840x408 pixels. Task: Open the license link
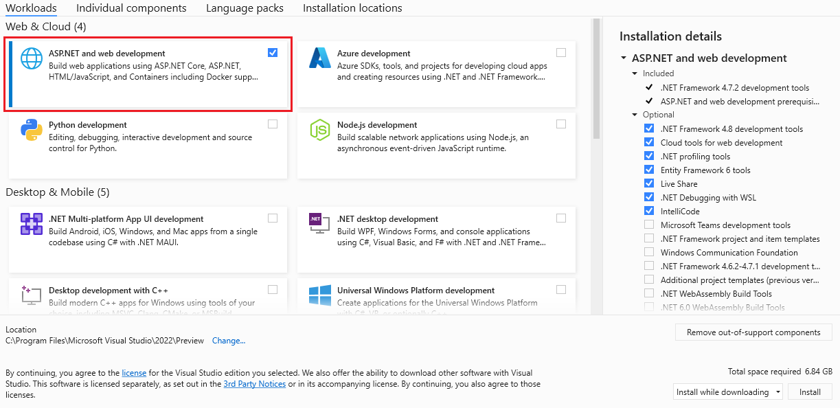(x=134, y=373)
